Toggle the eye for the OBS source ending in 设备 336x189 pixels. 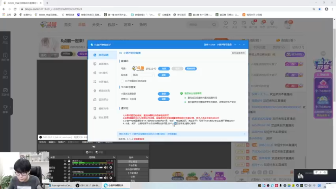(65, 168)
